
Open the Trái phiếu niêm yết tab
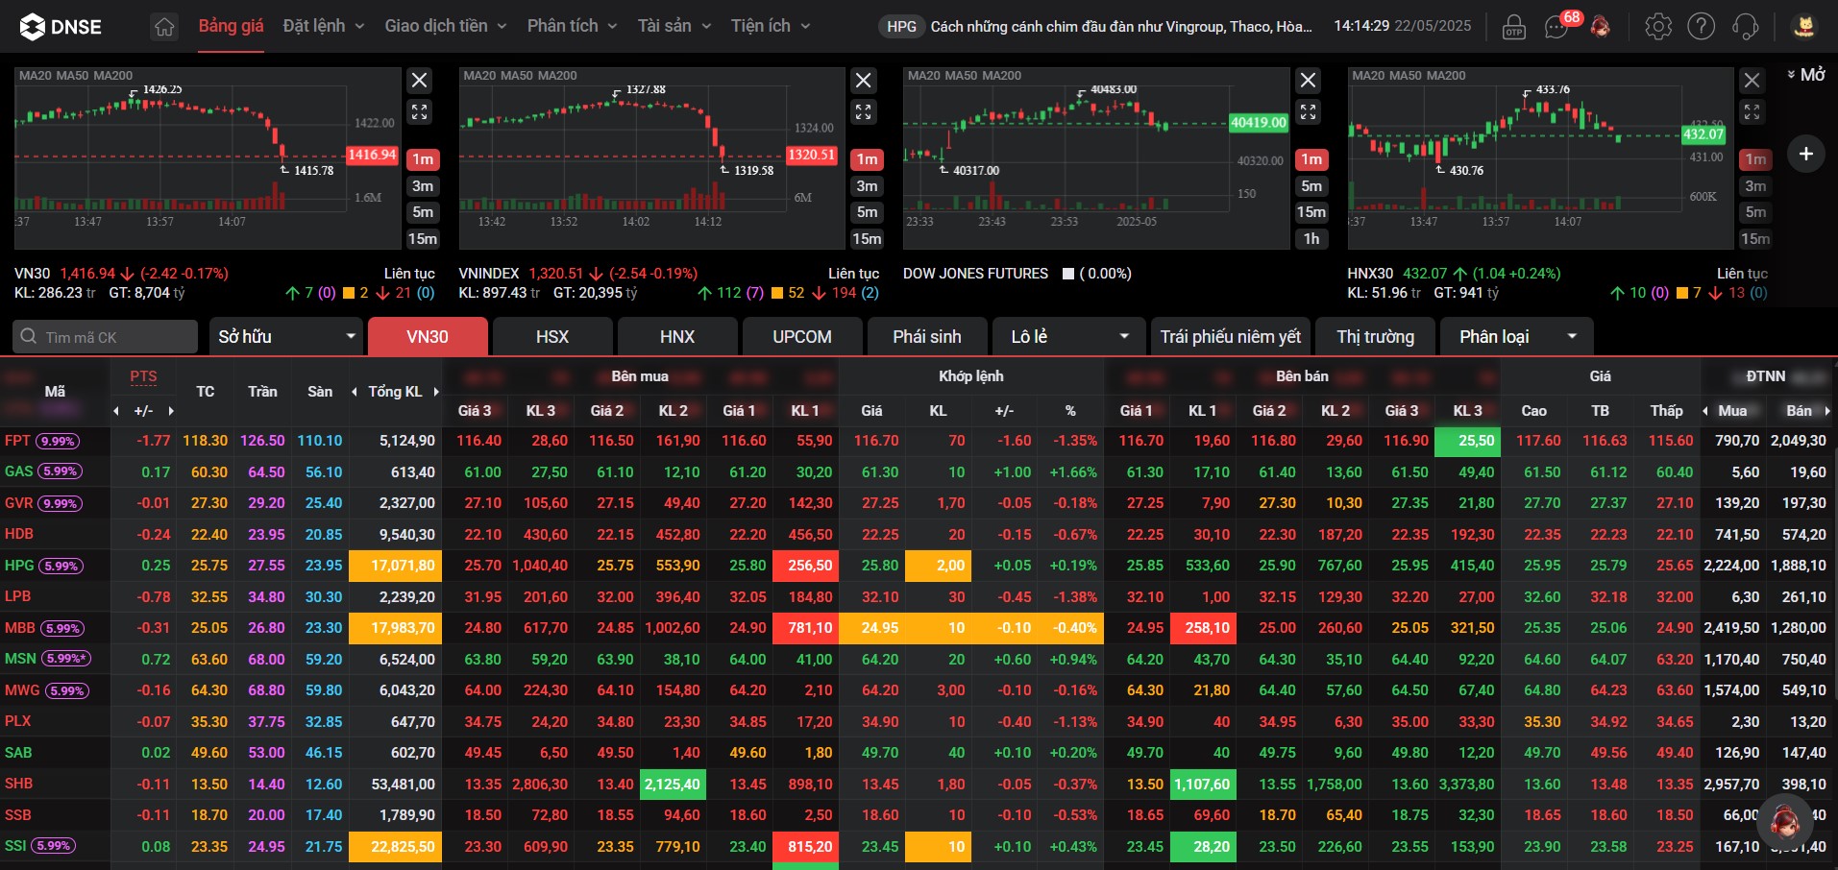(1231, 337)
